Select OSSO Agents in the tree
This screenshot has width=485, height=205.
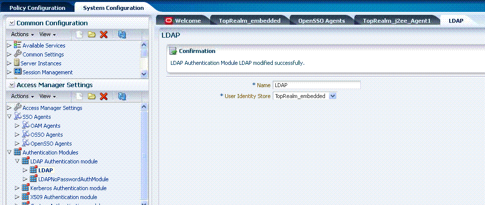coord(47,135)
